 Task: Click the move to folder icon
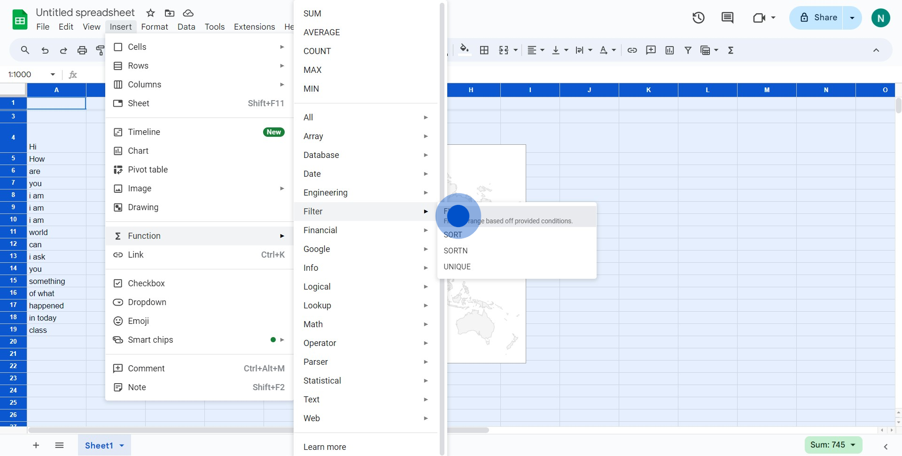(170, 13)
